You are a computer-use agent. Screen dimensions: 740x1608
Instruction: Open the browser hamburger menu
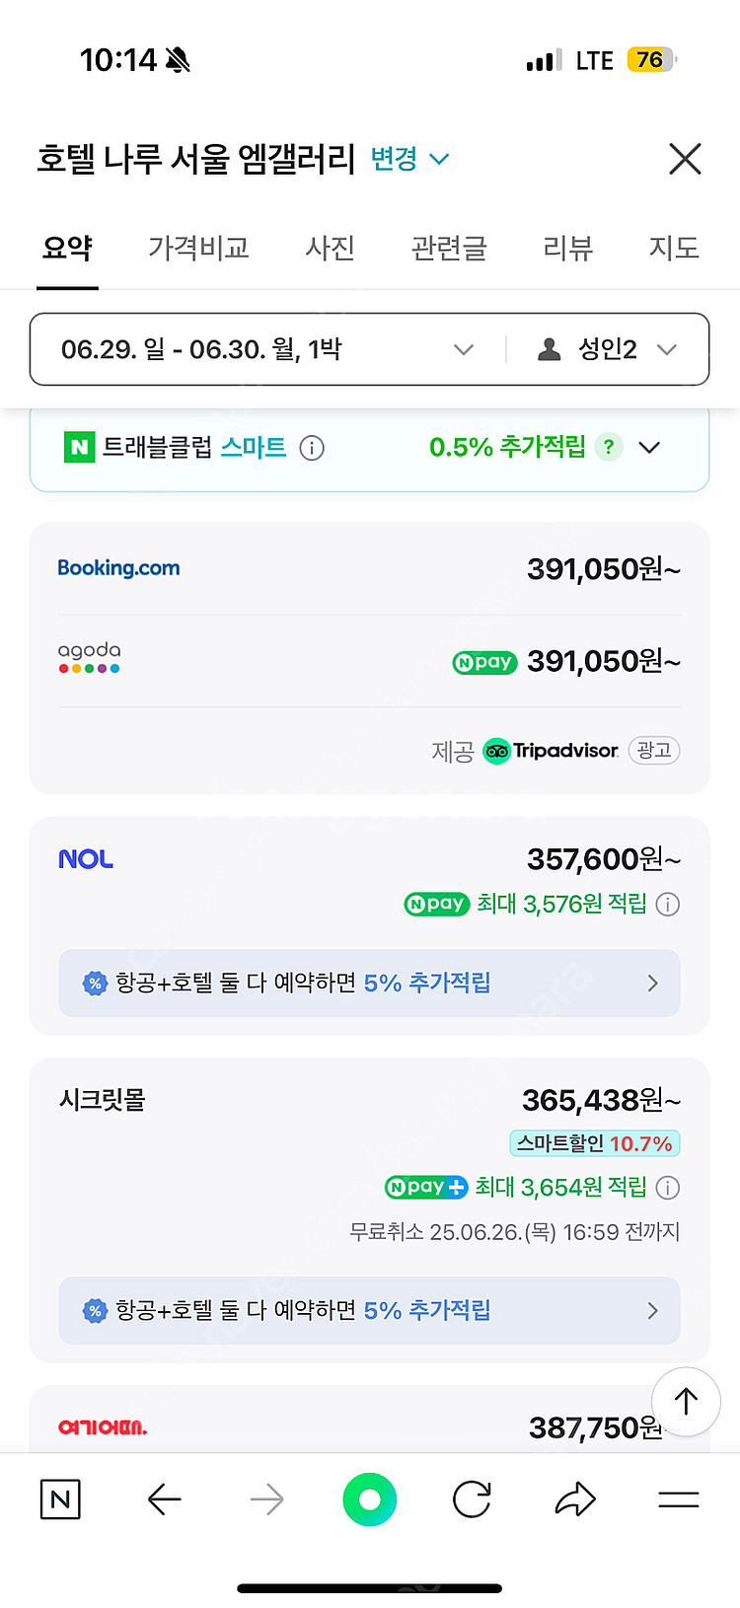(x=678, y=1500)
